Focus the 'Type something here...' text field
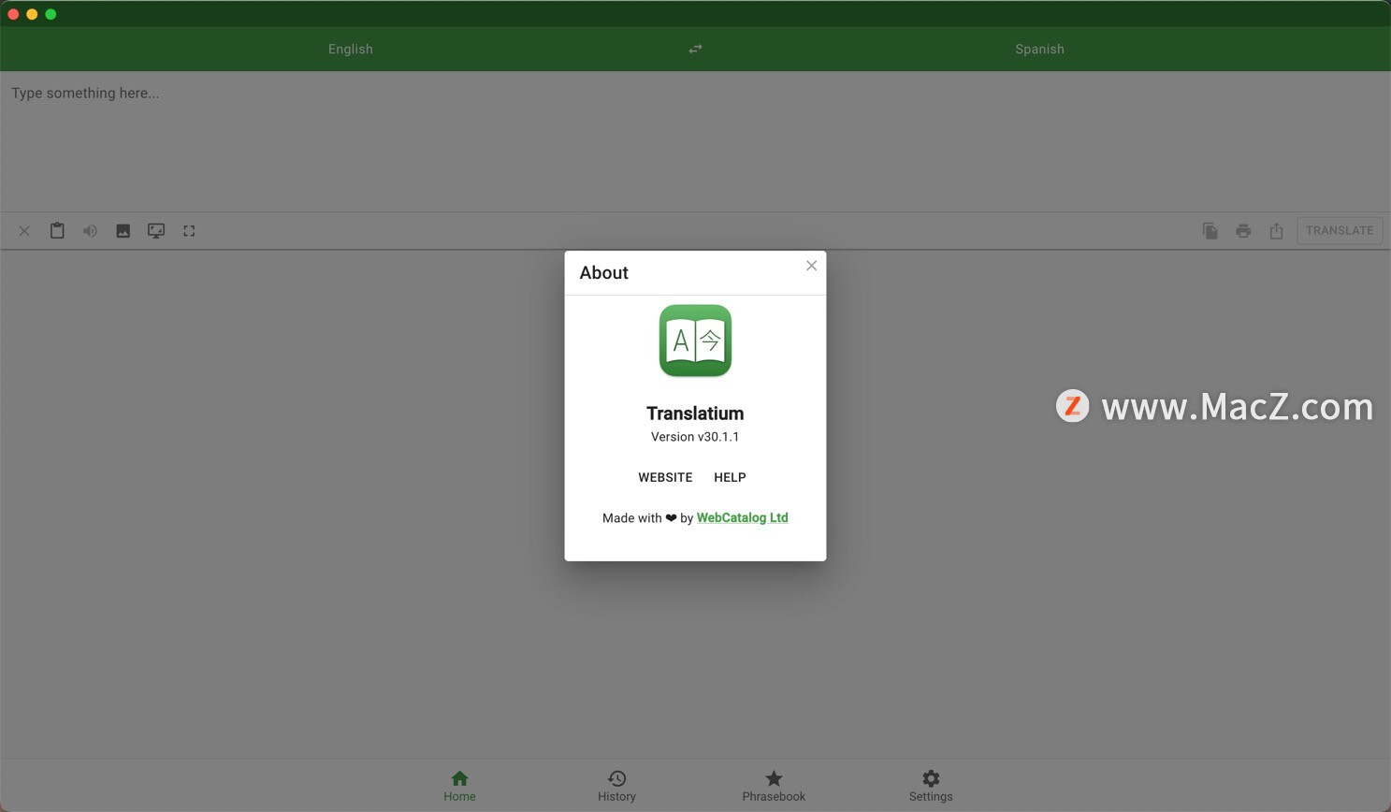This screenshot has width=1391, height=812. [695, 140]
